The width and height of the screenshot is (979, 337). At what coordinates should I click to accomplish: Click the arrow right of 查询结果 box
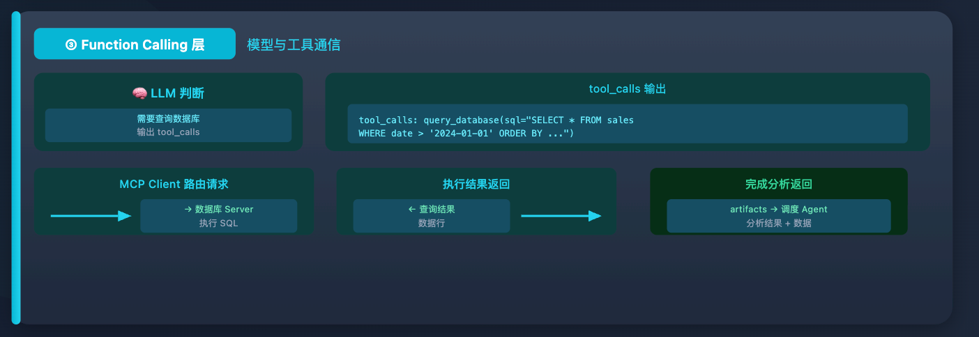click(x=561, y=216)
